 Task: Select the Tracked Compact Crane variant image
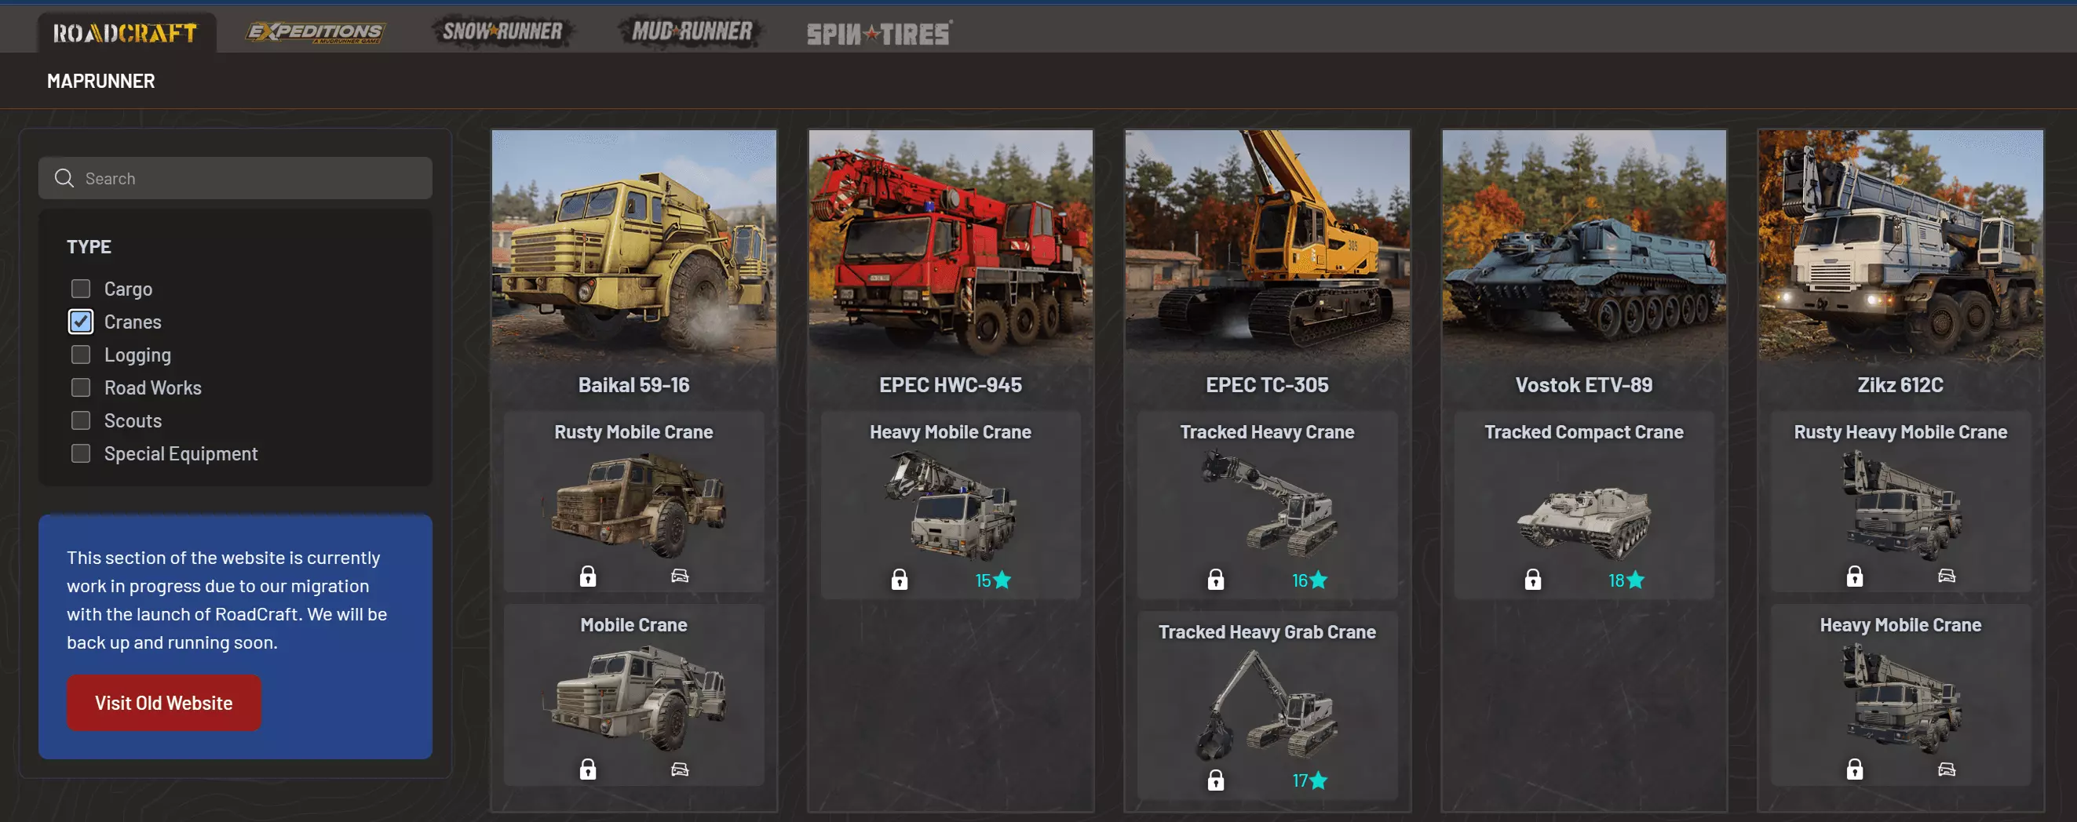(x=1584, y=522)
